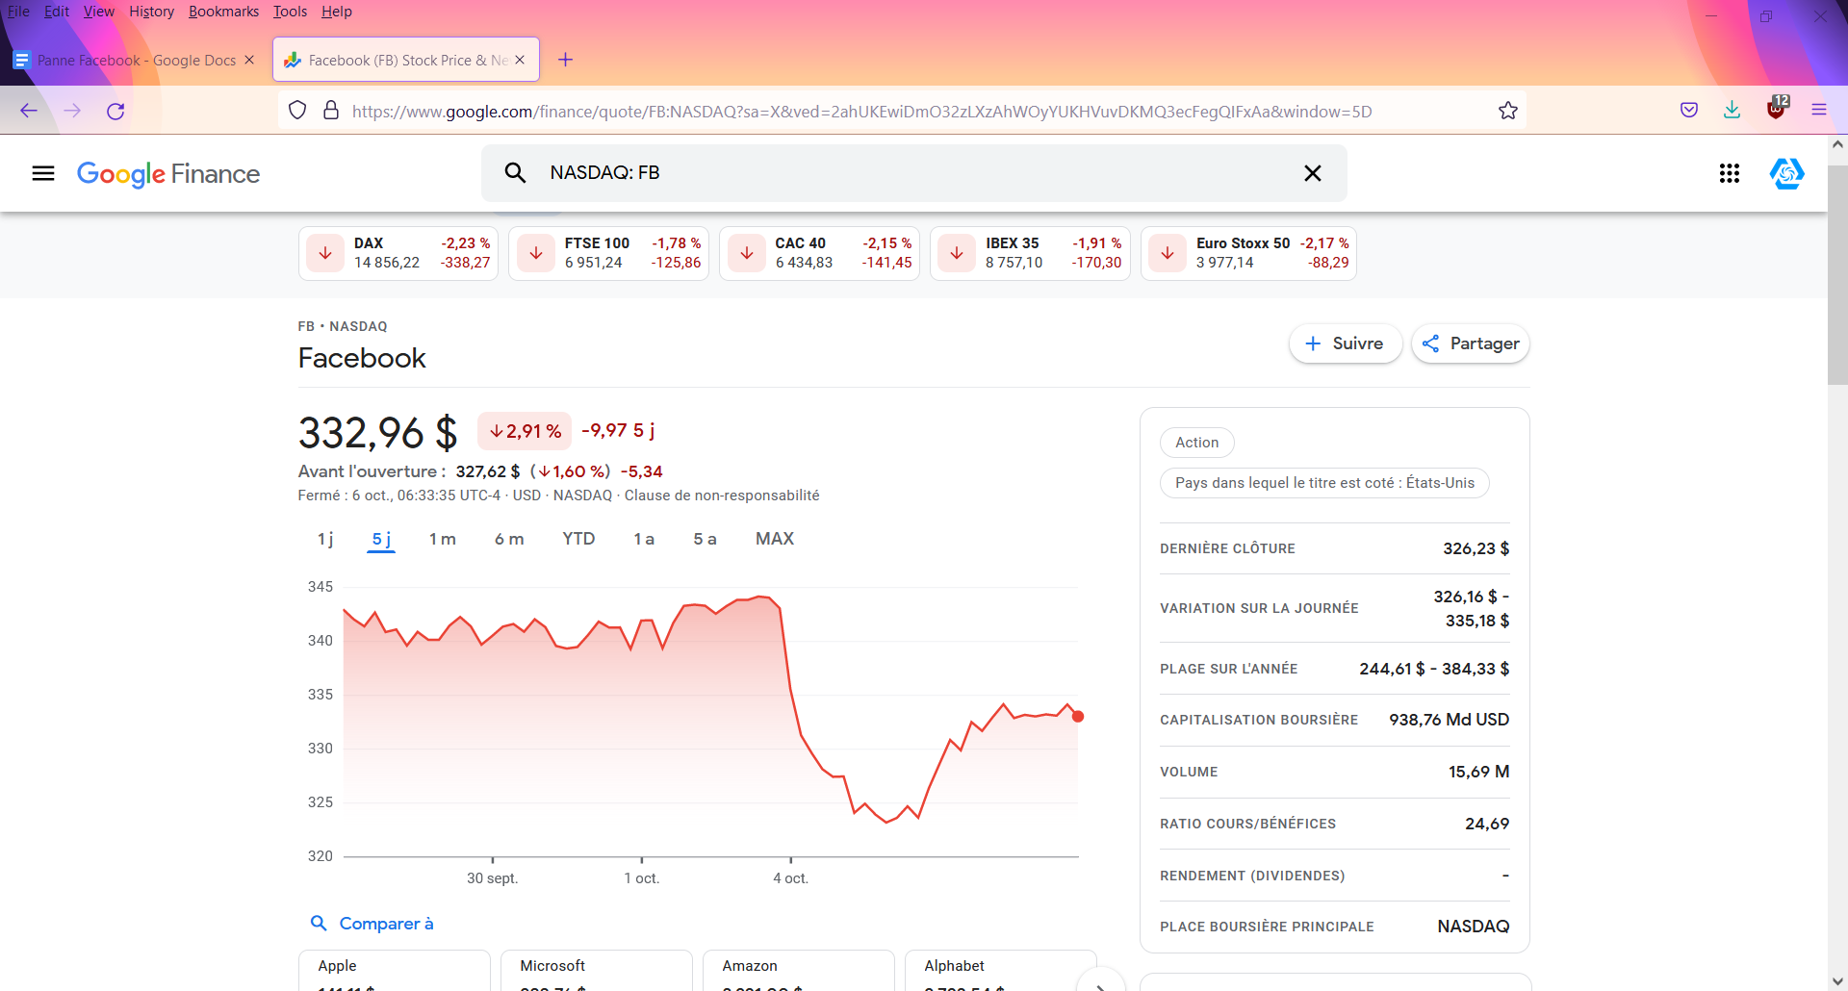Open the Firefox application menu icon
This screenshot has height=991, width=1848.
coord(1818,110)
